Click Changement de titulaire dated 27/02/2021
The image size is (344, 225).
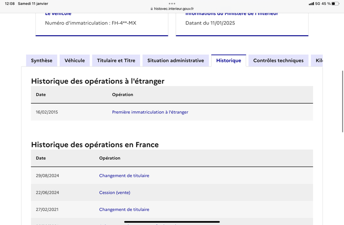click(124, 210)
